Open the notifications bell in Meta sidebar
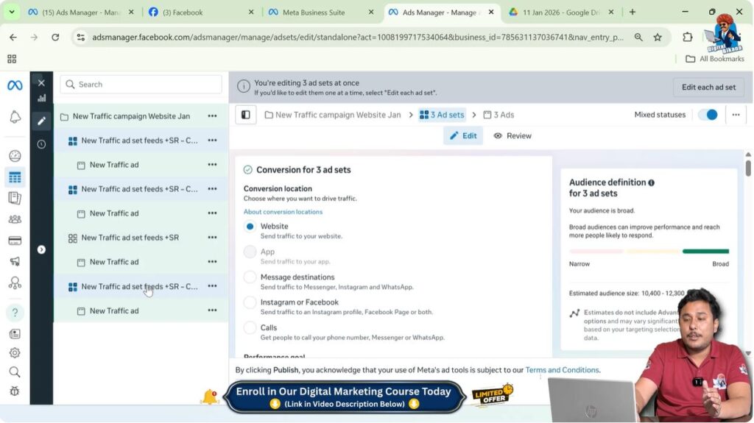The height and width of the screenshot is (423, 754). pyautogui.click(x=15, y=117)
